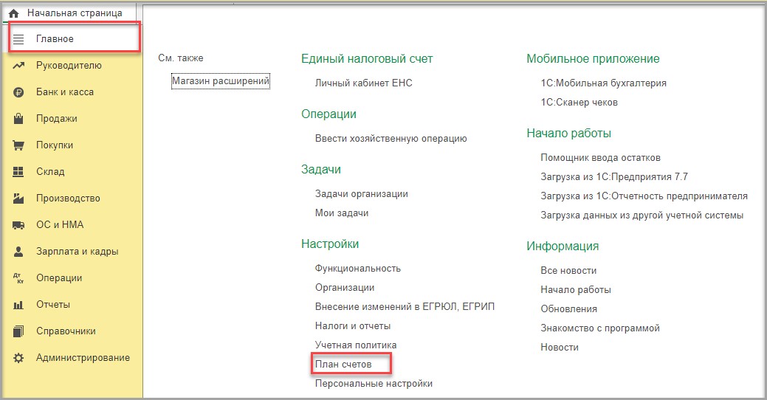Open План счетов link
The image size is (767, 400).
pos(343,365)
